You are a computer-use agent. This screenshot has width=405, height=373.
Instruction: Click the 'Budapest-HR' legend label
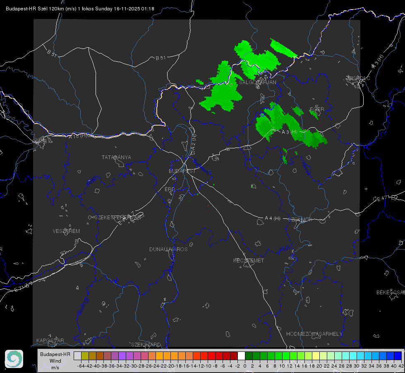pos(55,354)
